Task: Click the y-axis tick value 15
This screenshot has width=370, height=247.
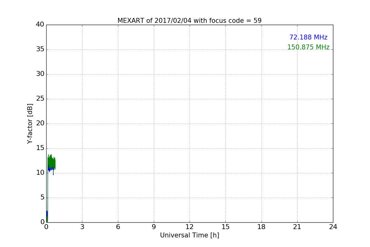Action: 40,148
